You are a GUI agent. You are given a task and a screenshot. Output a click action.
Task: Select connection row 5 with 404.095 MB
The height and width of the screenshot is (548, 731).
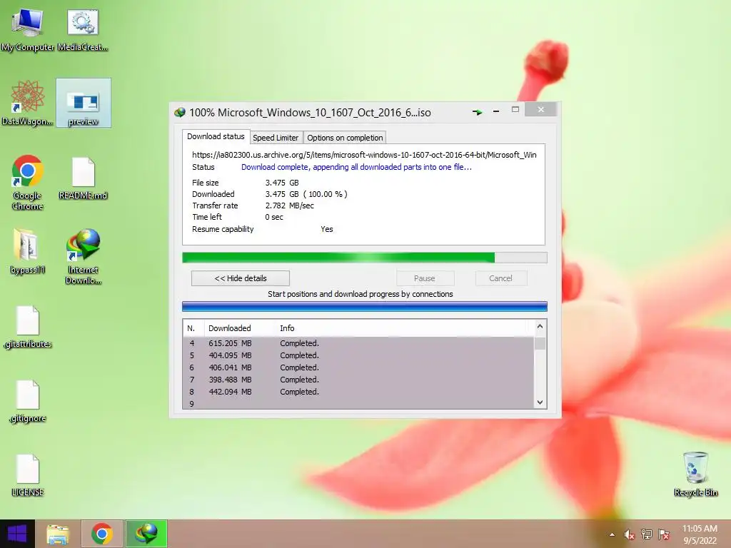coord(358,355)
